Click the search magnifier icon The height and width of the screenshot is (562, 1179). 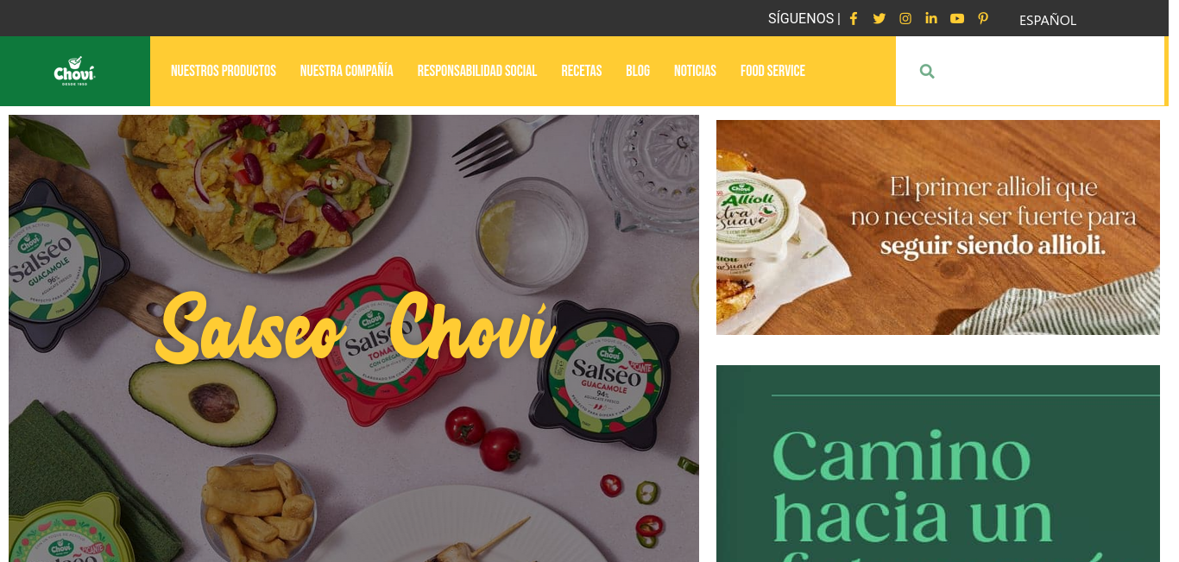click(x=927, y=72)
